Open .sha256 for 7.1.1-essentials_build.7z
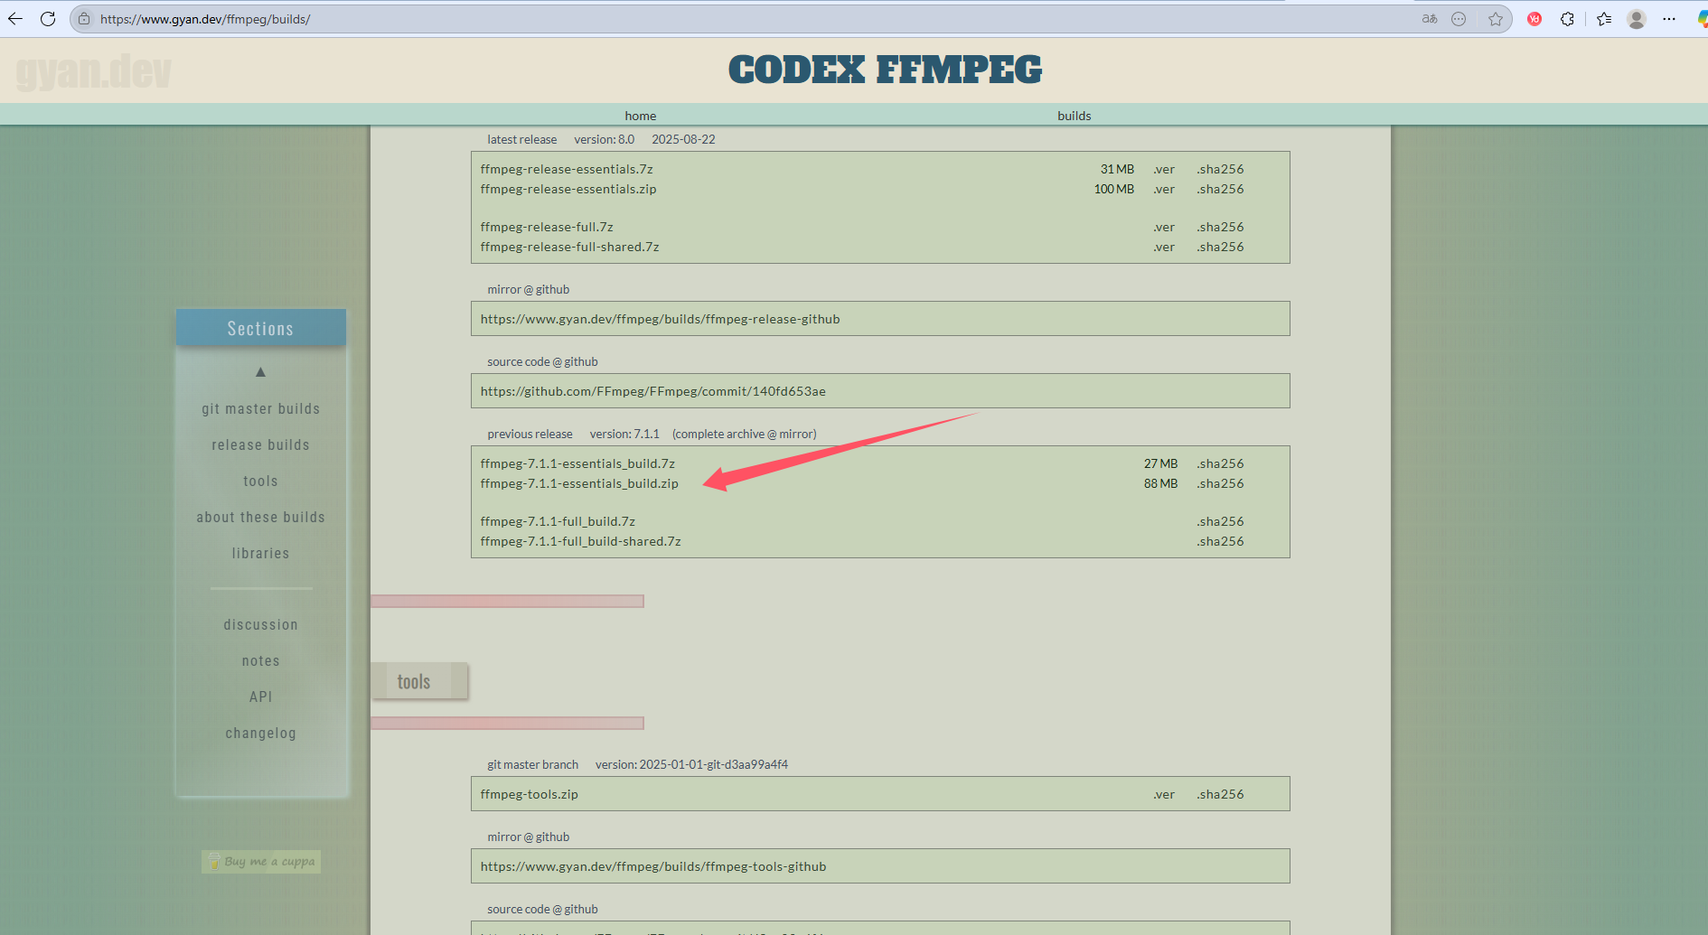Viewport: 1708px width, 935px height. 1221,463
